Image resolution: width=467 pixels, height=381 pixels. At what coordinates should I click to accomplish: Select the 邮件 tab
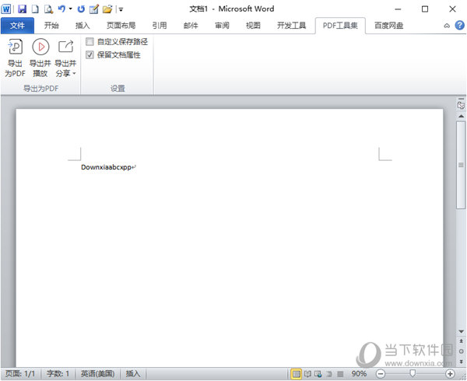tap(191, 26)
